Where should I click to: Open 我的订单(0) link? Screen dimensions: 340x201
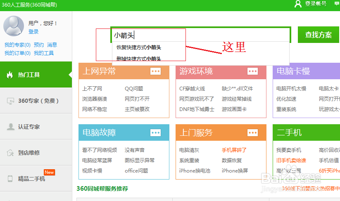click(x=17, y=53)
